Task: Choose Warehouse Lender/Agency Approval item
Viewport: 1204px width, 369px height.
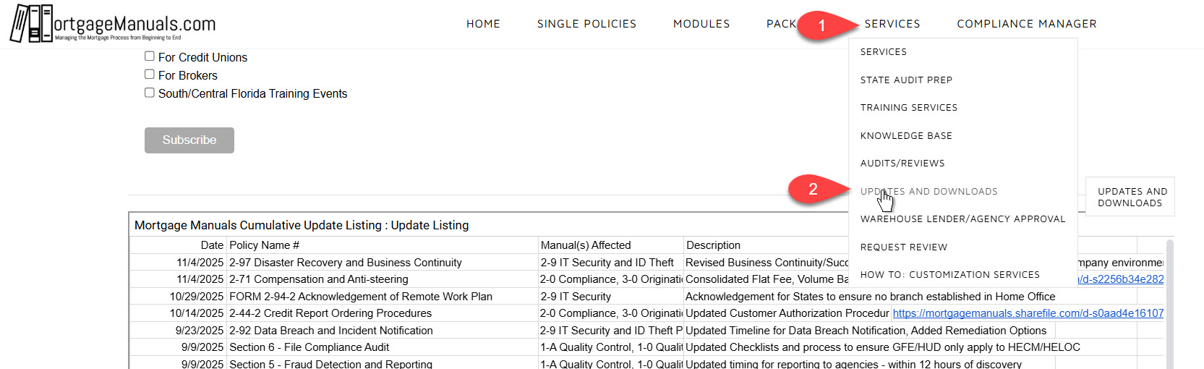Action: coord(962,219)
